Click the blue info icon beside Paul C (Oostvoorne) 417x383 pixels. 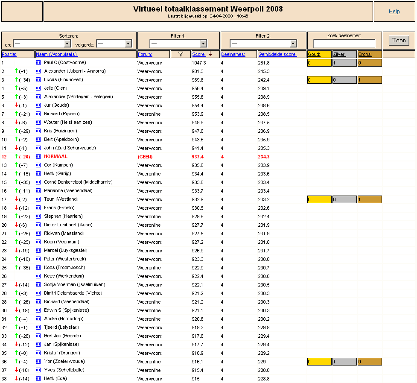click(x=38, y=63)
